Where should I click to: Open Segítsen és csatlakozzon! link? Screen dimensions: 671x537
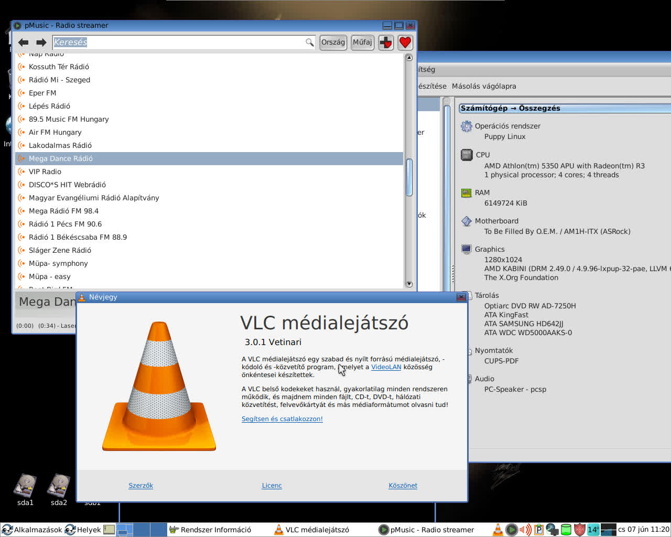pos(282,419)
